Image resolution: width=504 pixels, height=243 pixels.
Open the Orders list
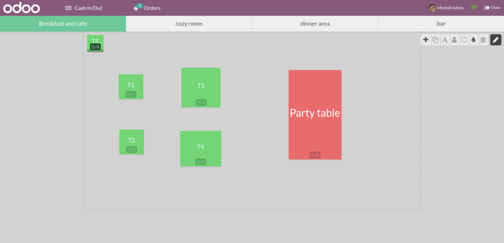(147, 8)
